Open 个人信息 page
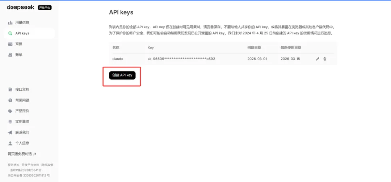Screen dimensions: 391x182 22,143
